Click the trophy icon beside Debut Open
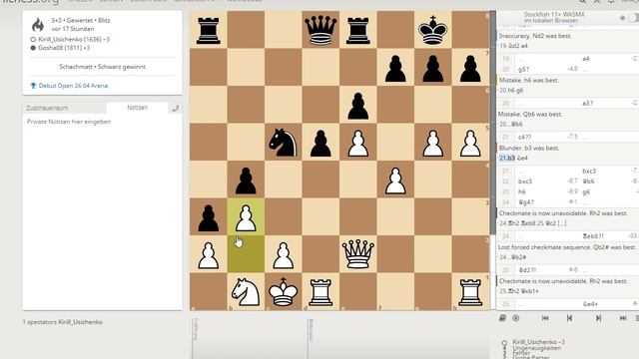Image resolution: width=639 pixels, height=359 pixels. 33,86
